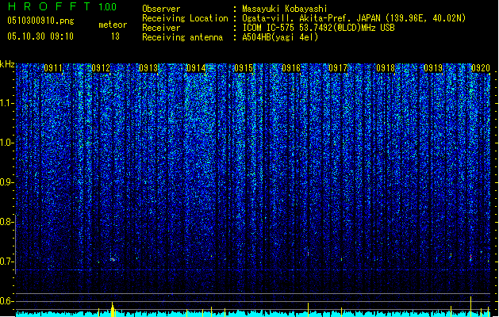
Task: Click the meteor count value 13
Action: pyautogui.click(x=115, y=36)
